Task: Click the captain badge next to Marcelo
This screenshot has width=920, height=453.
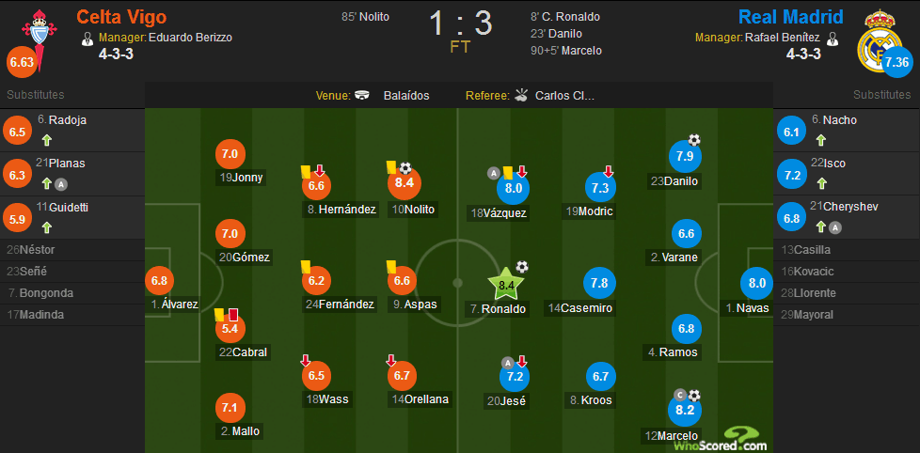Action: click(679, 395)
